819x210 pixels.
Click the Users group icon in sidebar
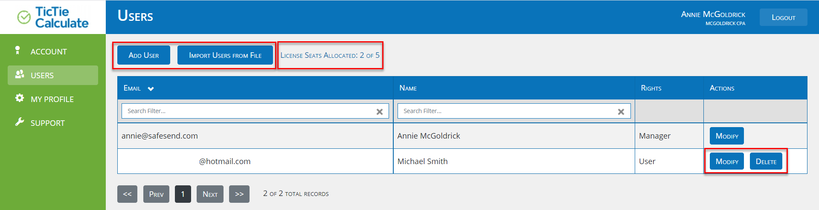pos(20,74)
